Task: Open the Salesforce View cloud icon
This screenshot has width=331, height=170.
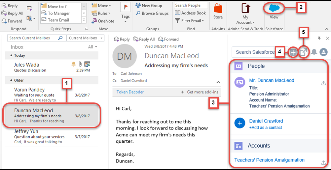Action: (274, 8)
